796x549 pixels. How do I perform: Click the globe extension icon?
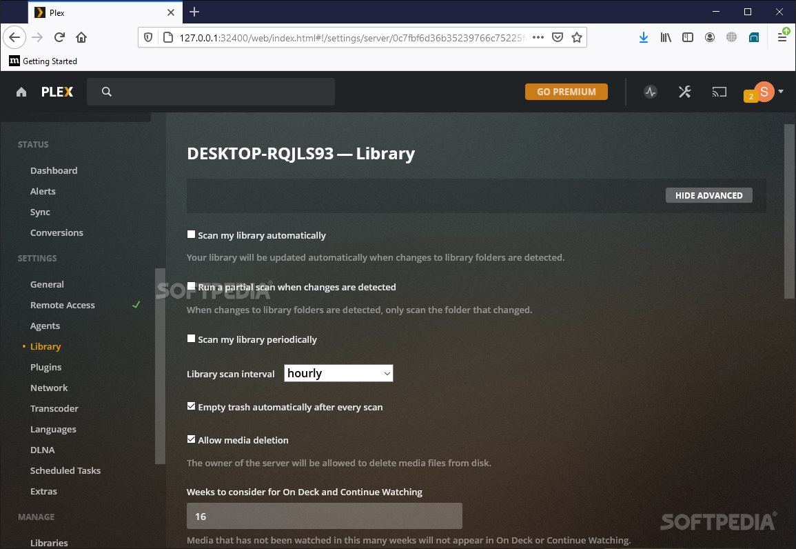coord(731,37)
